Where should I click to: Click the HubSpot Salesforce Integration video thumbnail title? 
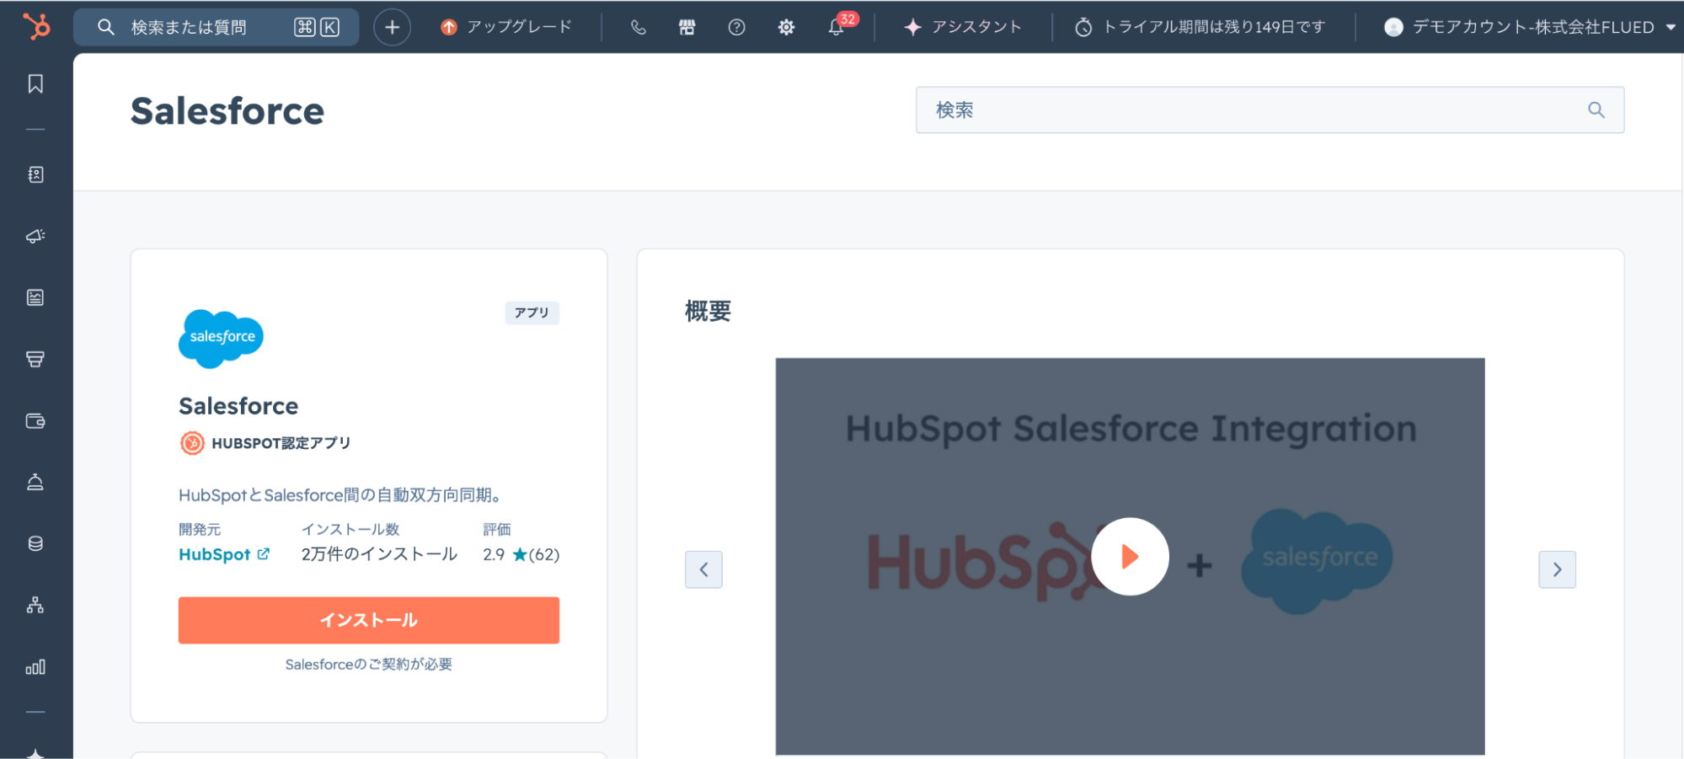pyautogui.click(x=1131, y=429)
